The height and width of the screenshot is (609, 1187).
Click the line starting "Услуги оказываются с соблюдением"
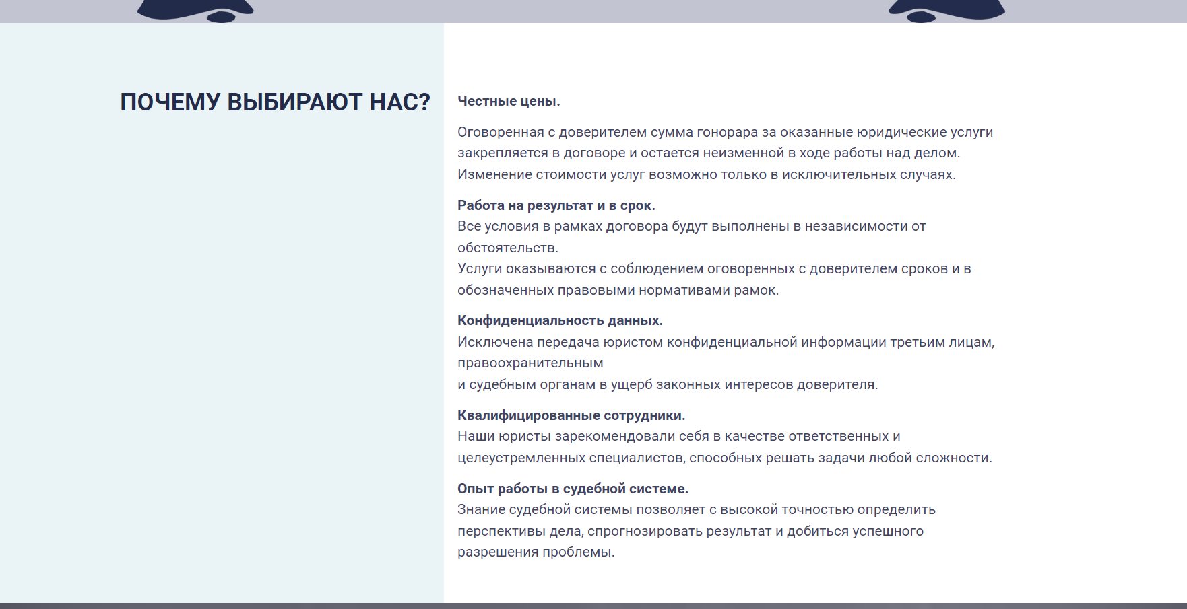(714, 268)
